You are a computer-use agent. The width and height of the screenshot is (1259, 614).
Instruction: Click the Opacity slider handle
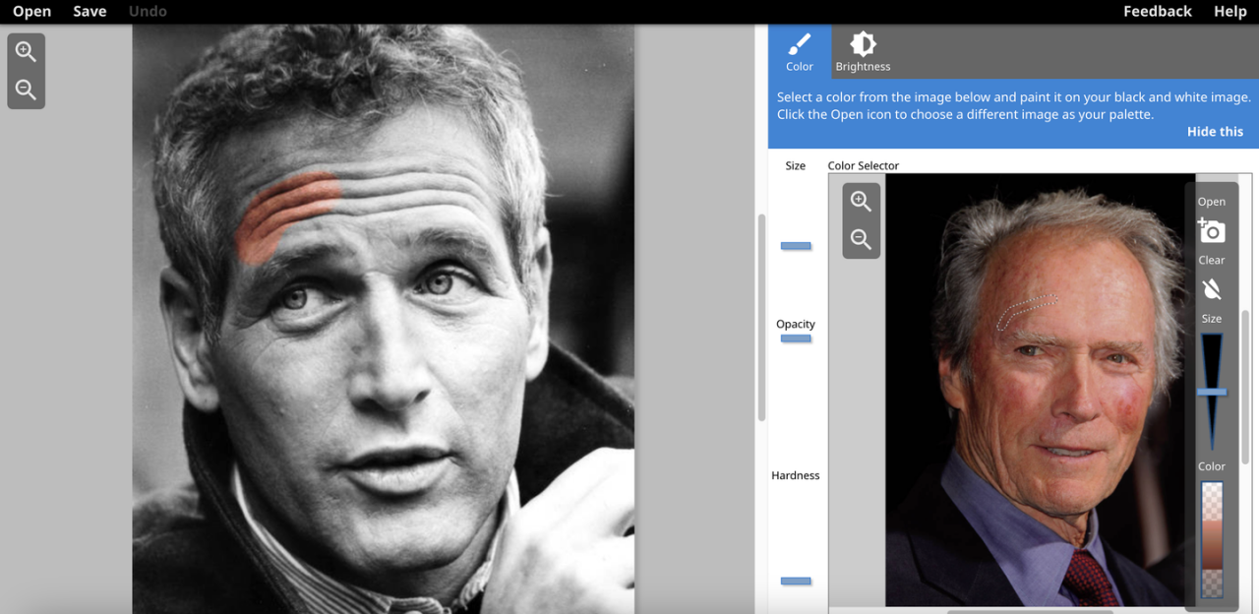coord(796,338)
